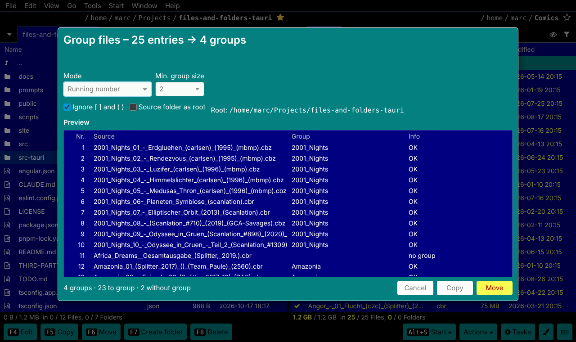
Task: Click the LICENSE file icon
Action: pyautogui.click(x=7, y=211)
